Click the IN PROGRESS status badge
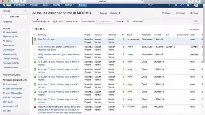 point(133,39)
